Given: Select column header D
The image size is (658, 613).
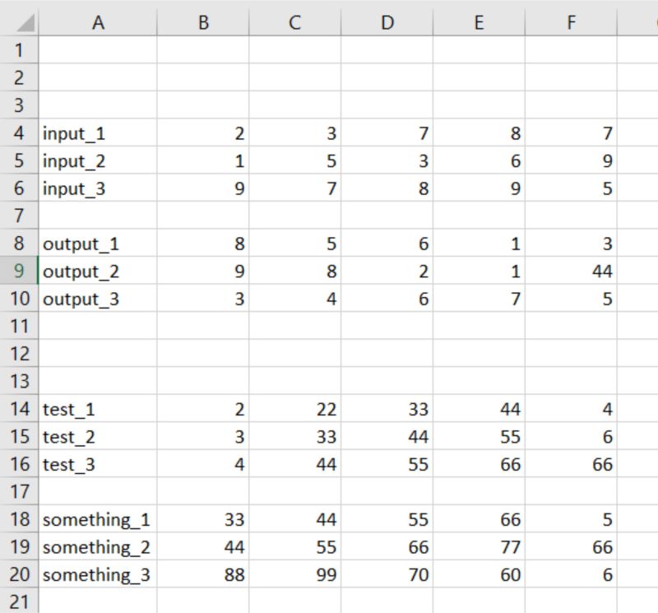Looking at the screenshot, I should 388,22.
